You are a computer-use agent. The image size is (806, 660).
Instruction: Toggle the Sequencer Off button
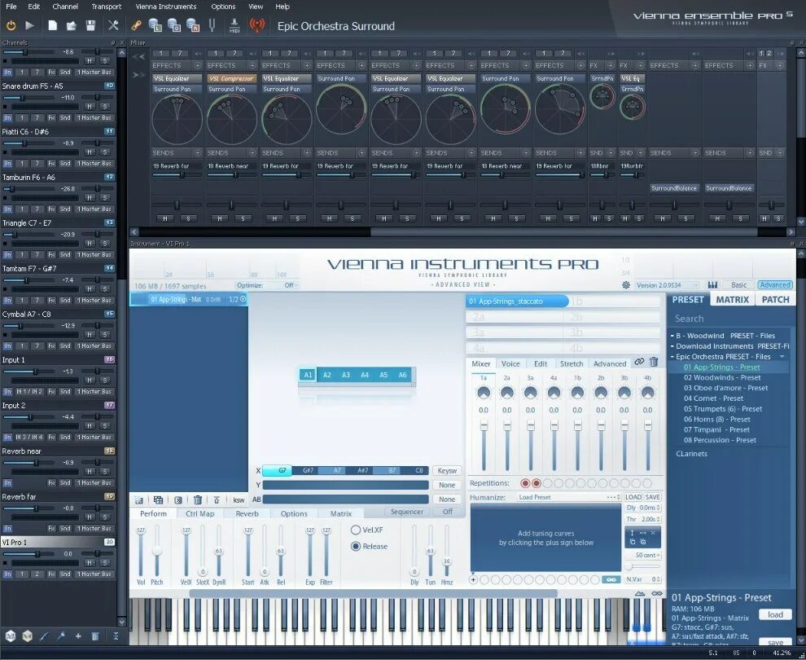pyautogui.click(x=448, y=512)
